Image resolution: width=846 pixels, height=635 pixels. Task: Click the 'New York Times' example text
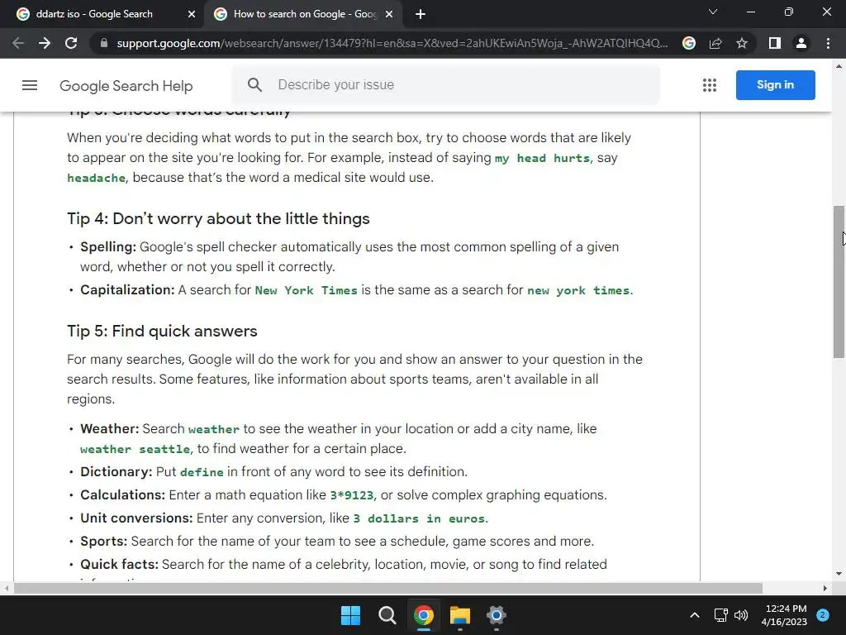306,290
